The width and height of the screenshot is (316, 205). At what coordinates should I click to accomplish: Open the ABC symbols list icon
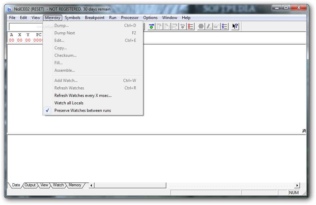(x=224, y=27)
